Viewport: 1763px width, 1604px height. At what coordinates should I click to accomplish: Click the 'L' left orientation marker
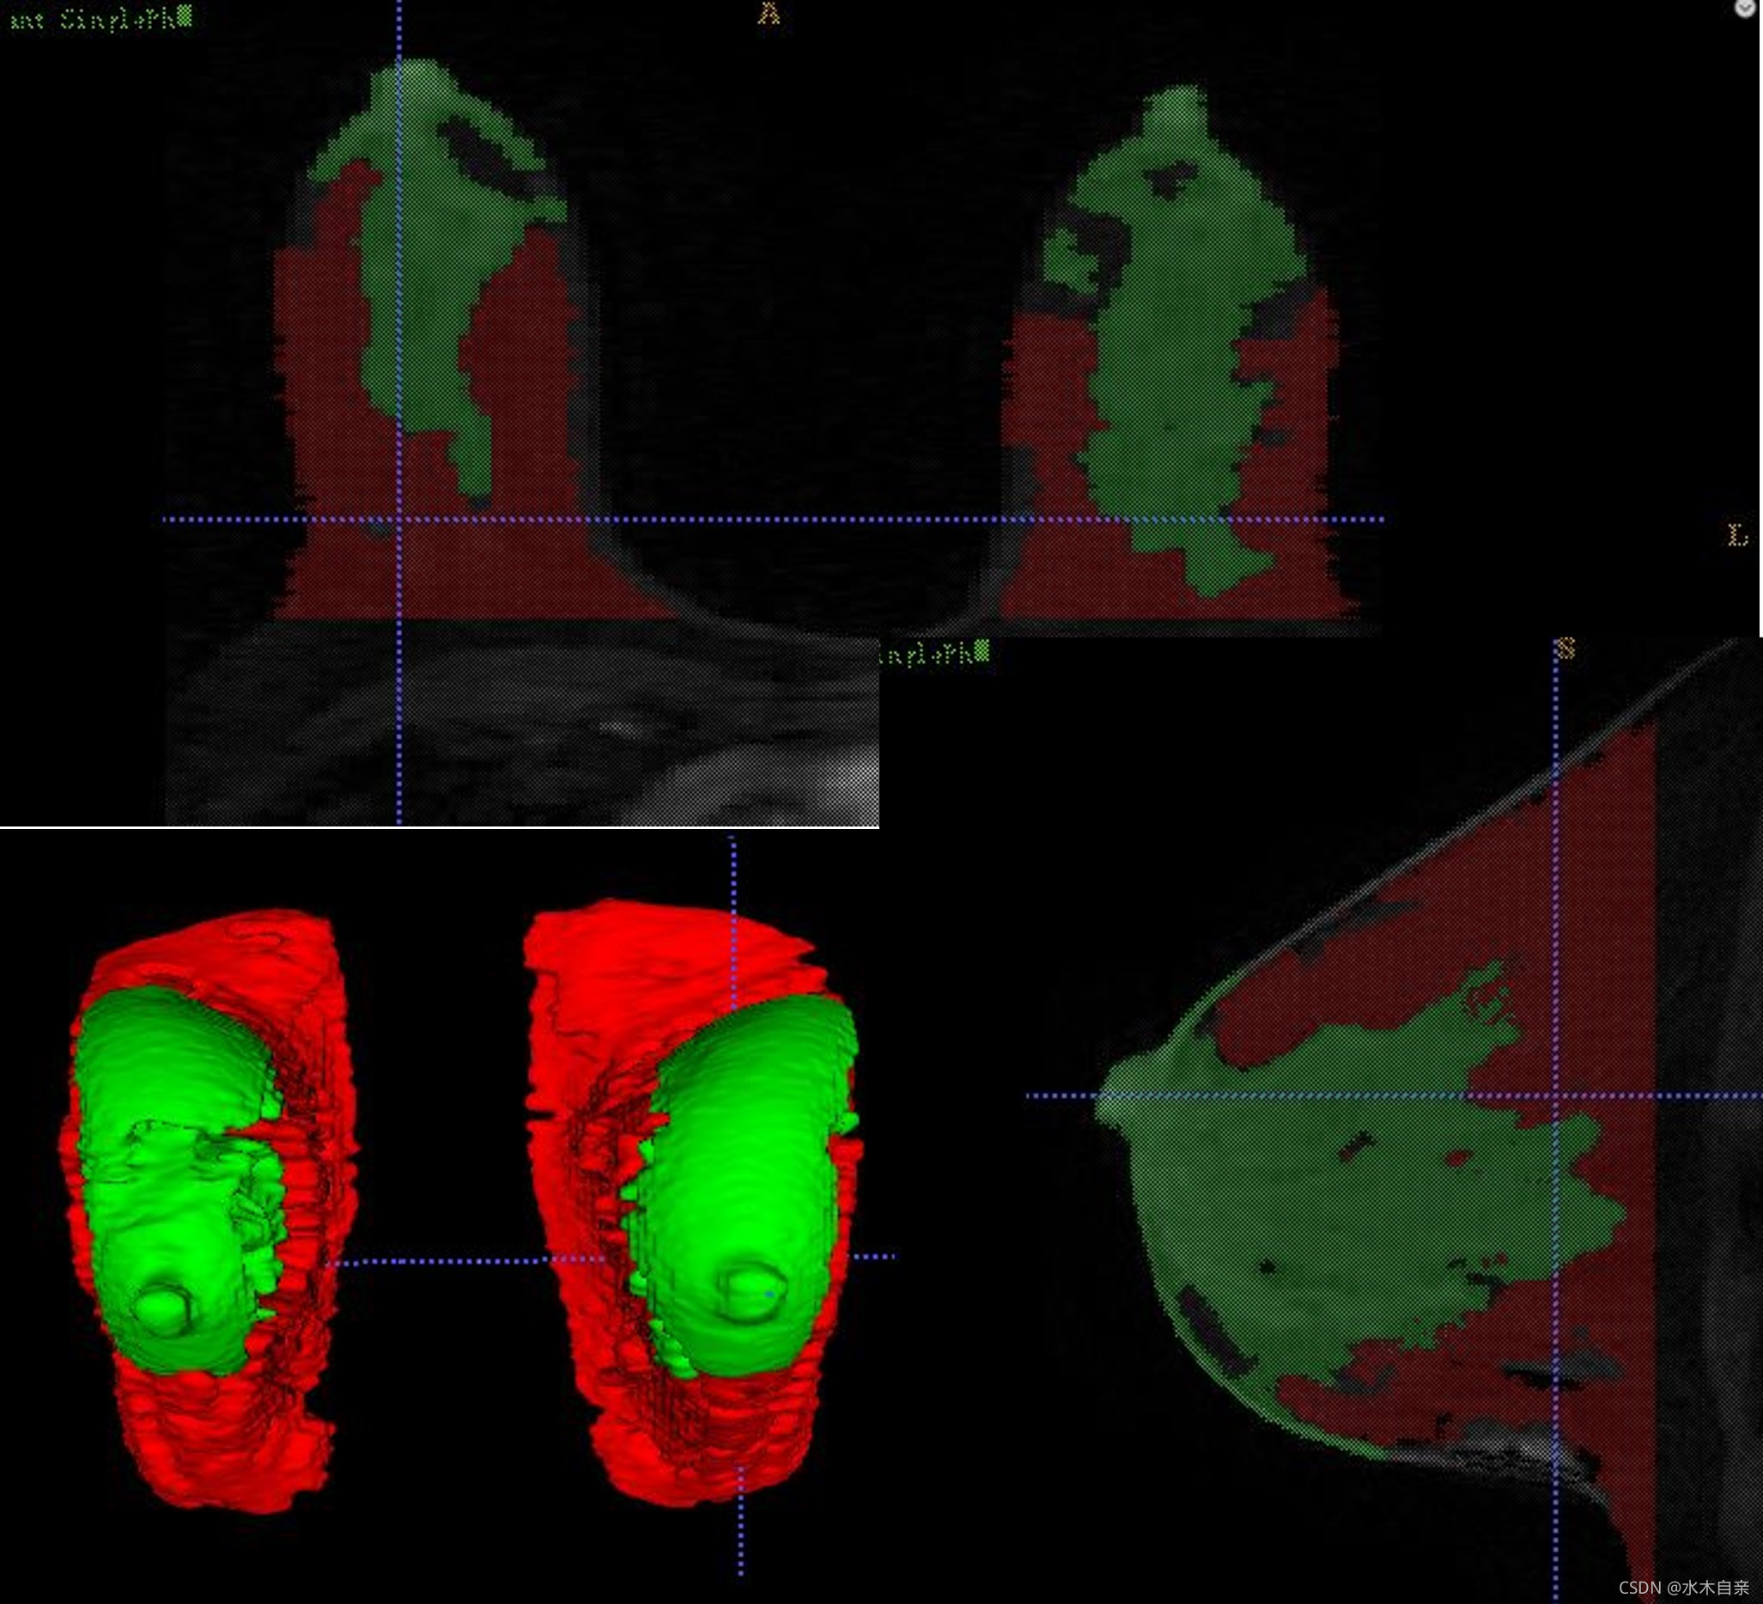tap(1736, 534)
